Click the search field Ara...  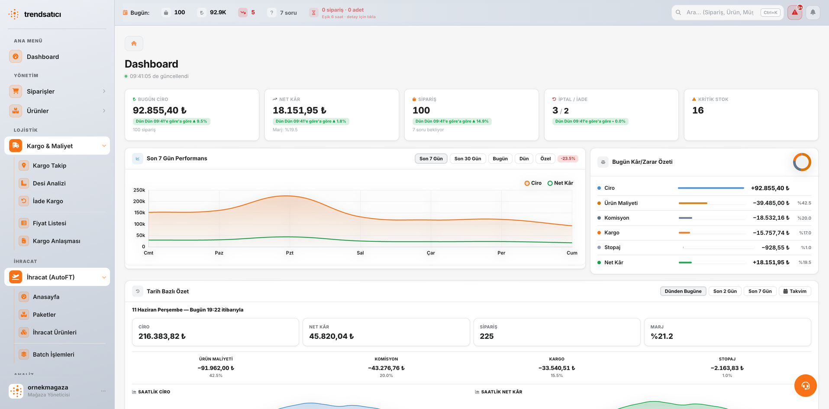point(720,13)
